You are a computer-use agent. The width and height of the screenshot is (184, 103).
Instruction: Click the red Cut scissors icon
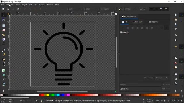pos(176,63)
